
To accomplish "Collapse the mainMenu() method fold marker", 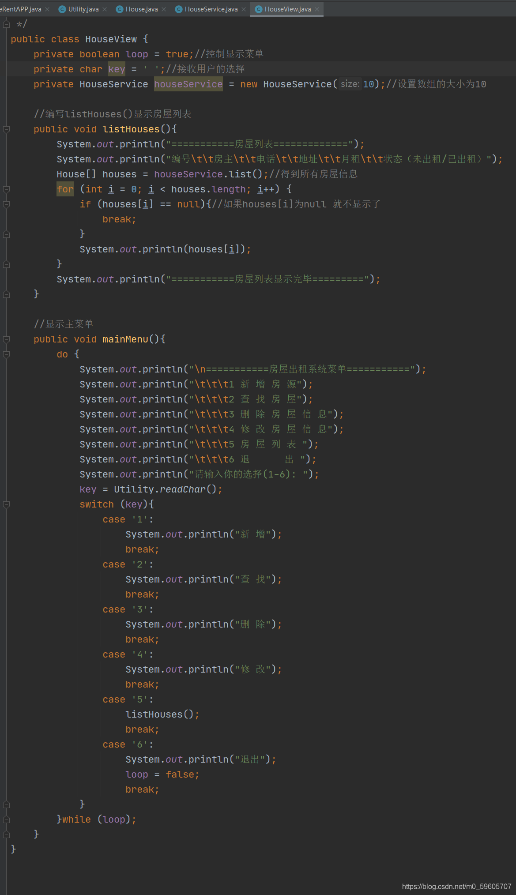I will pyautogui.click(x=7, y=339).
